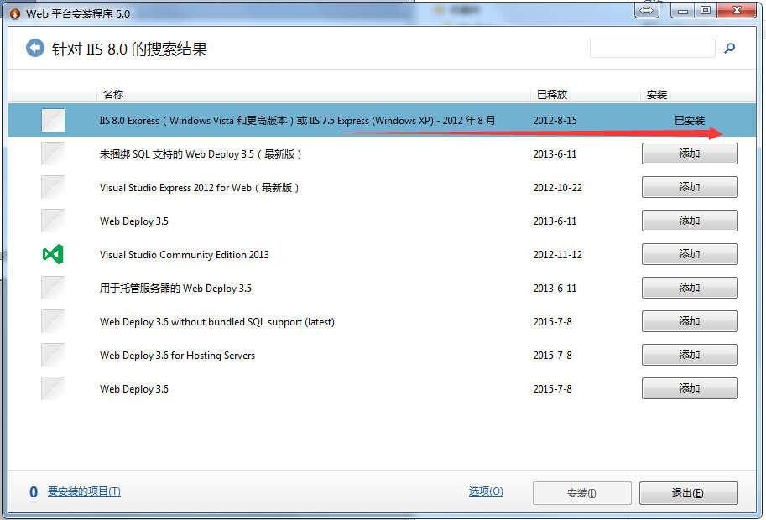
Task: Select the IIS 8.0 Express product name
Action: pyautogui.click(x=297, y=121)
